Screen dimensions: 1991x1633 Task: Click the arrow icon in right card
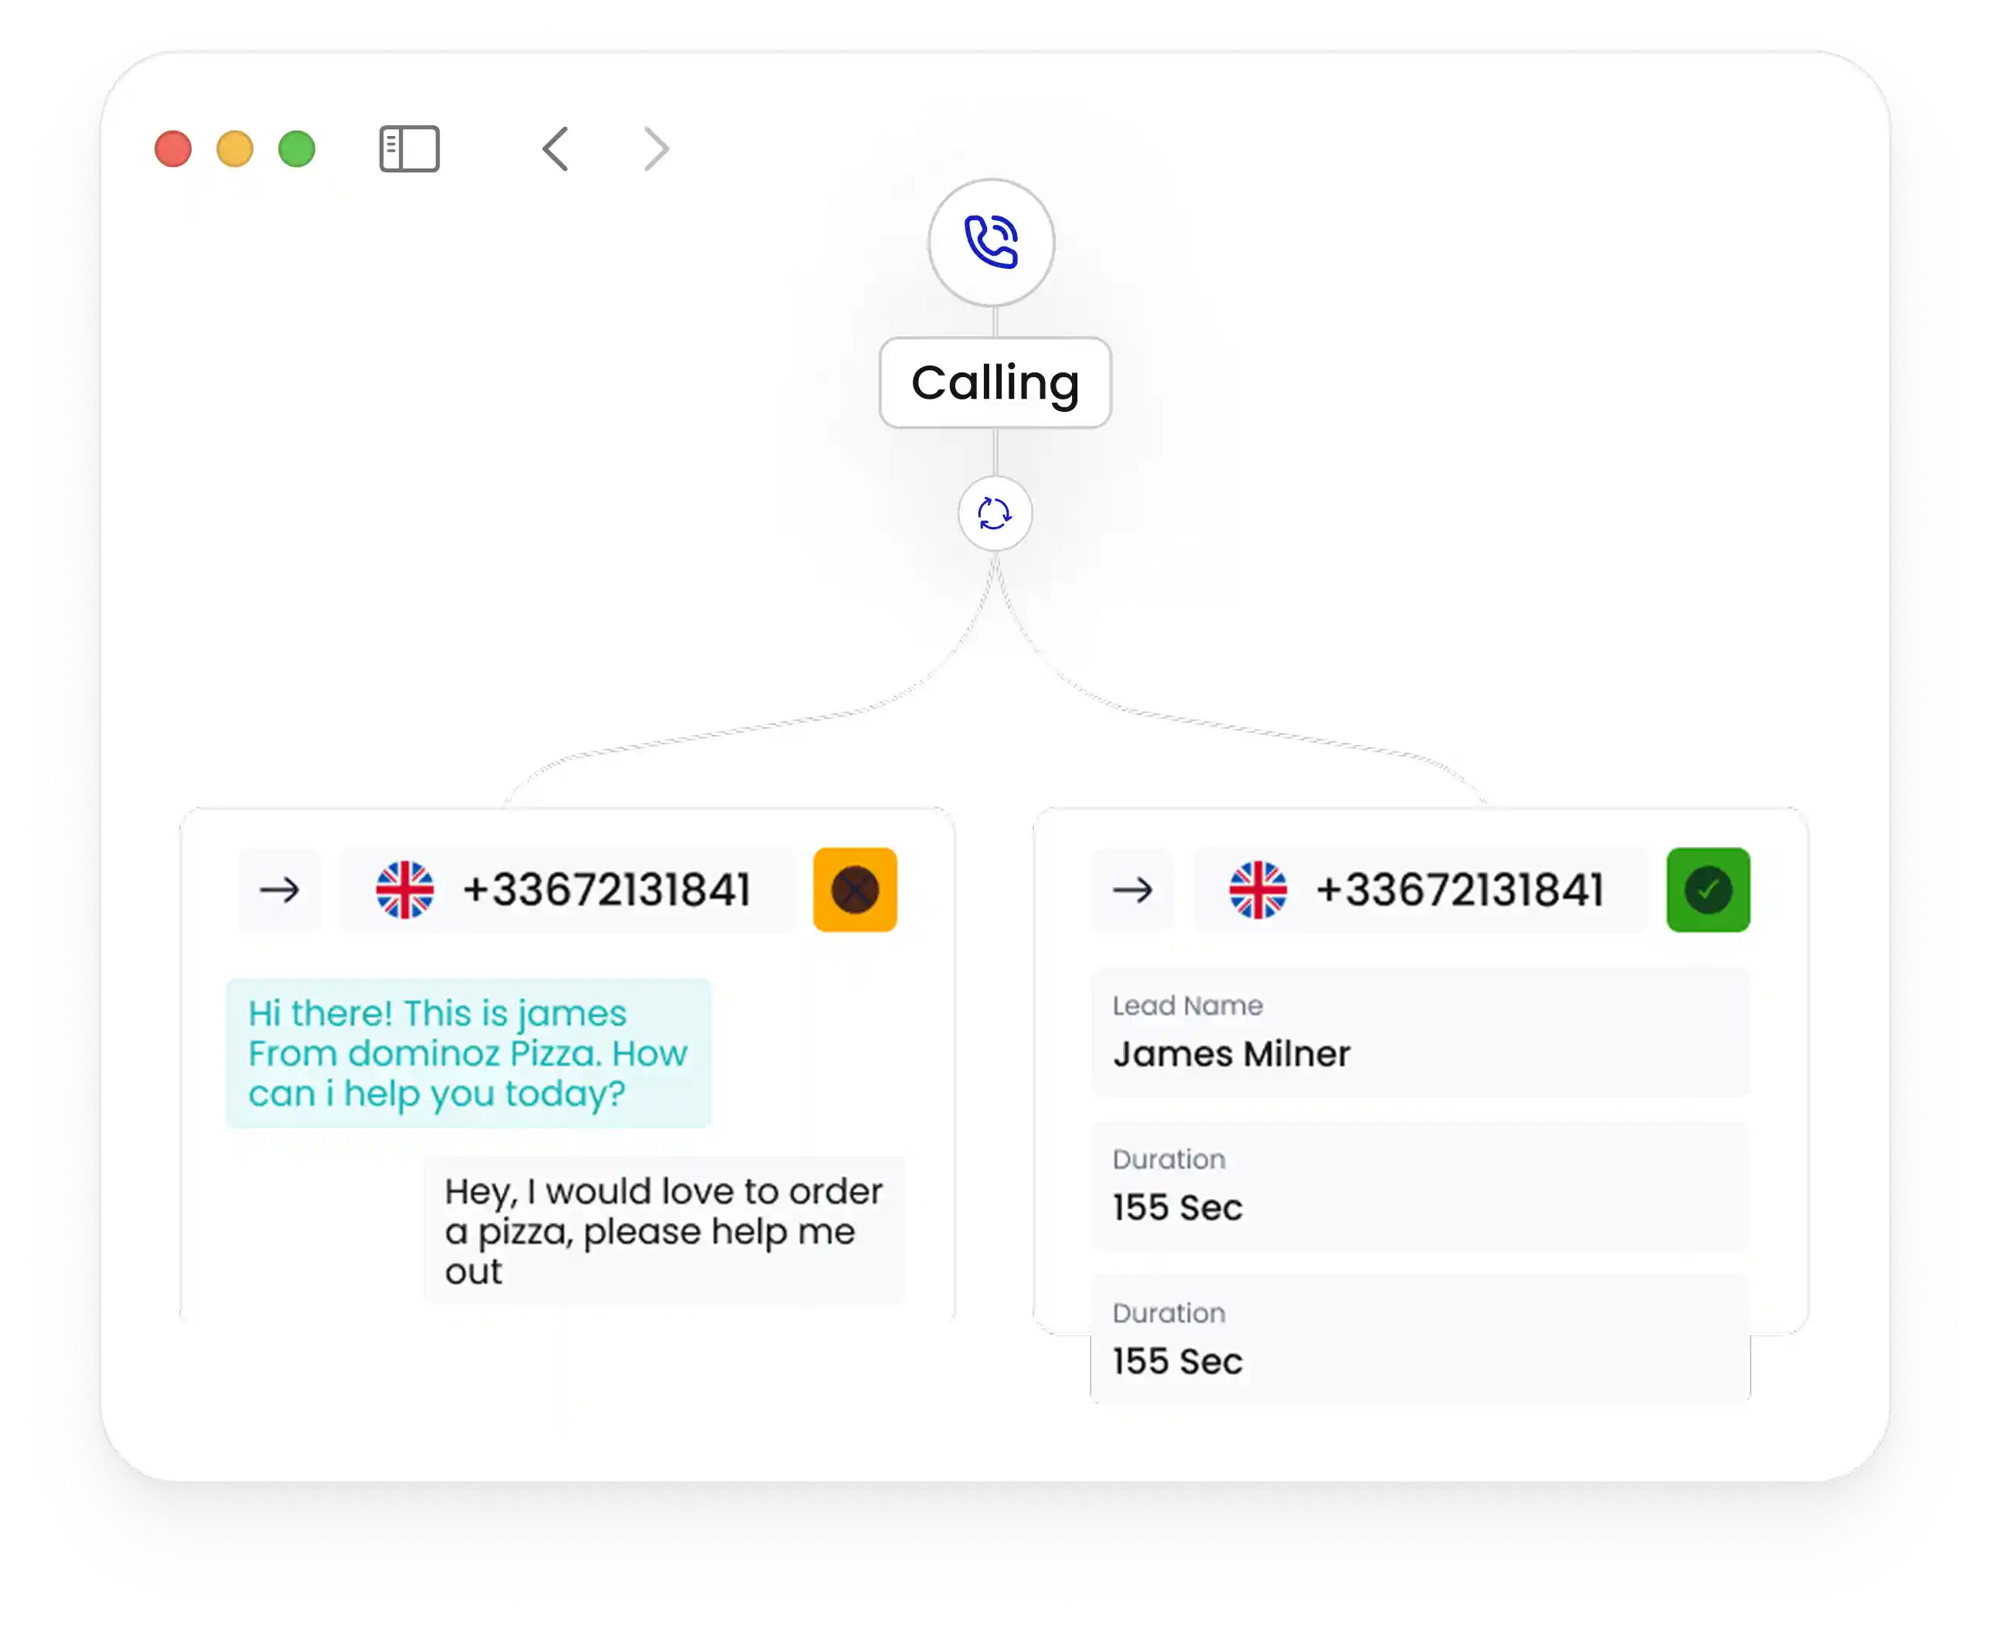[x=1132, y=890]
